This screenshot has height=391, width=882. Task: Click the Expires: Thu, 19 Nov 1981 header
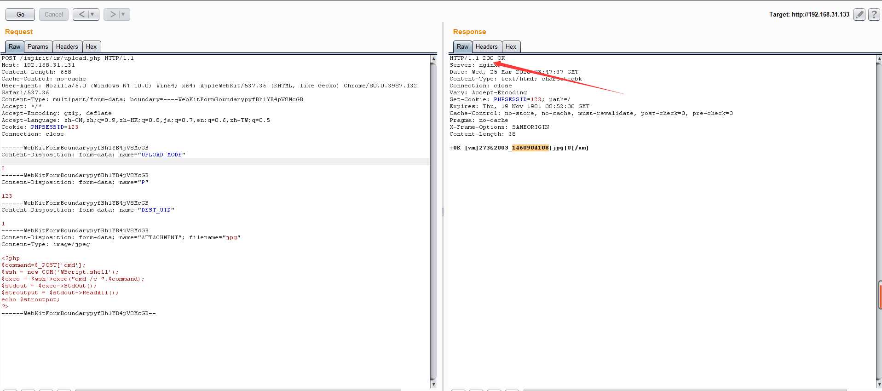(519, 106)
